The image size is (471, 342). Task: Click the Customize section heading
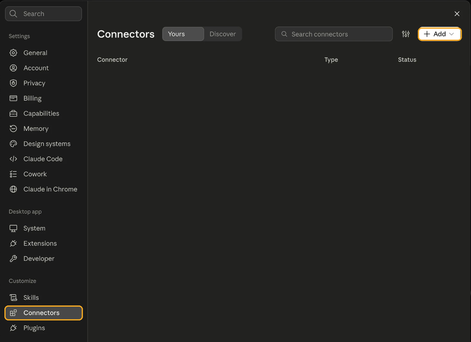pyautogui.click(x=23, y=281)
